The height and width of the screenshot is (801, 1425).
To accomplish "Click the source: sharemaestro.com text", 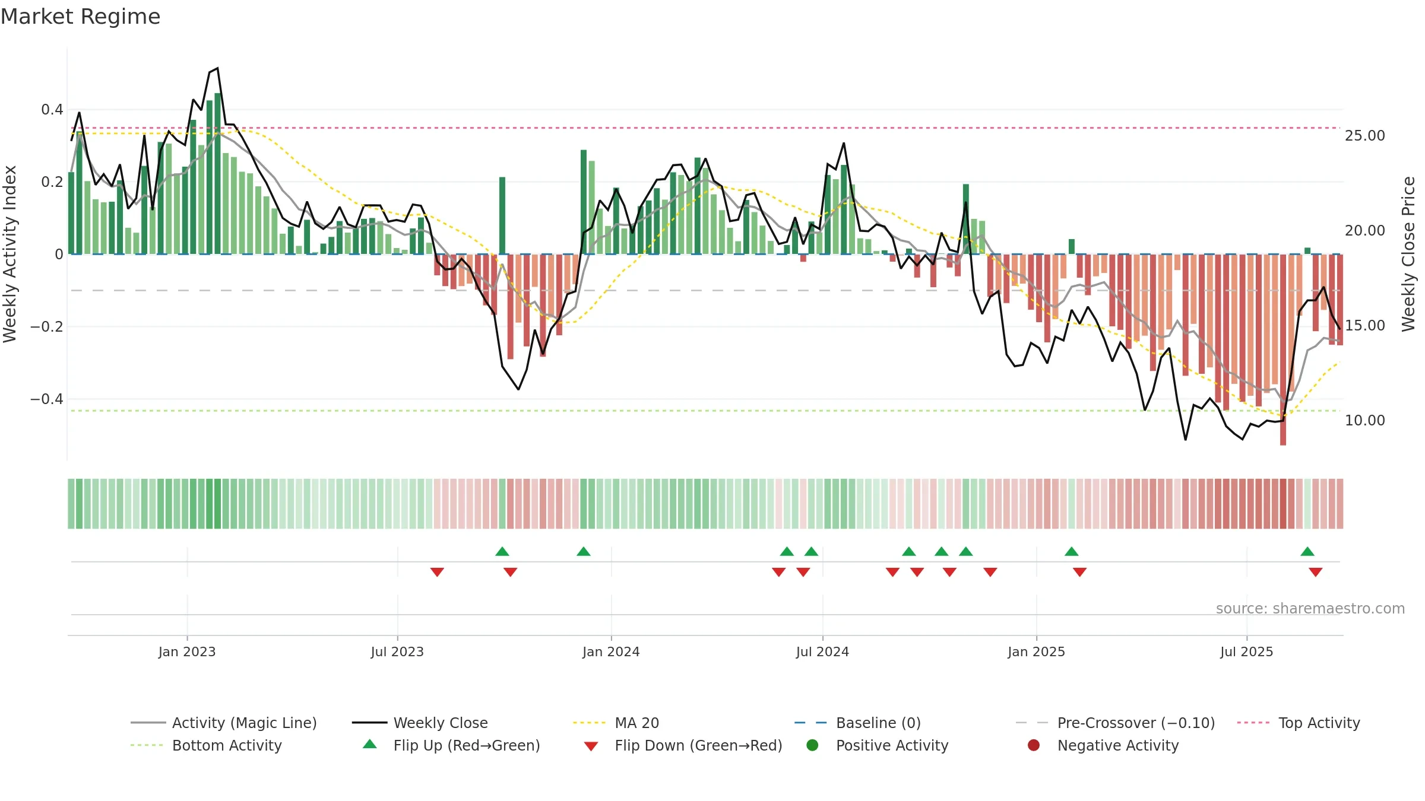I will (1310, 608).
